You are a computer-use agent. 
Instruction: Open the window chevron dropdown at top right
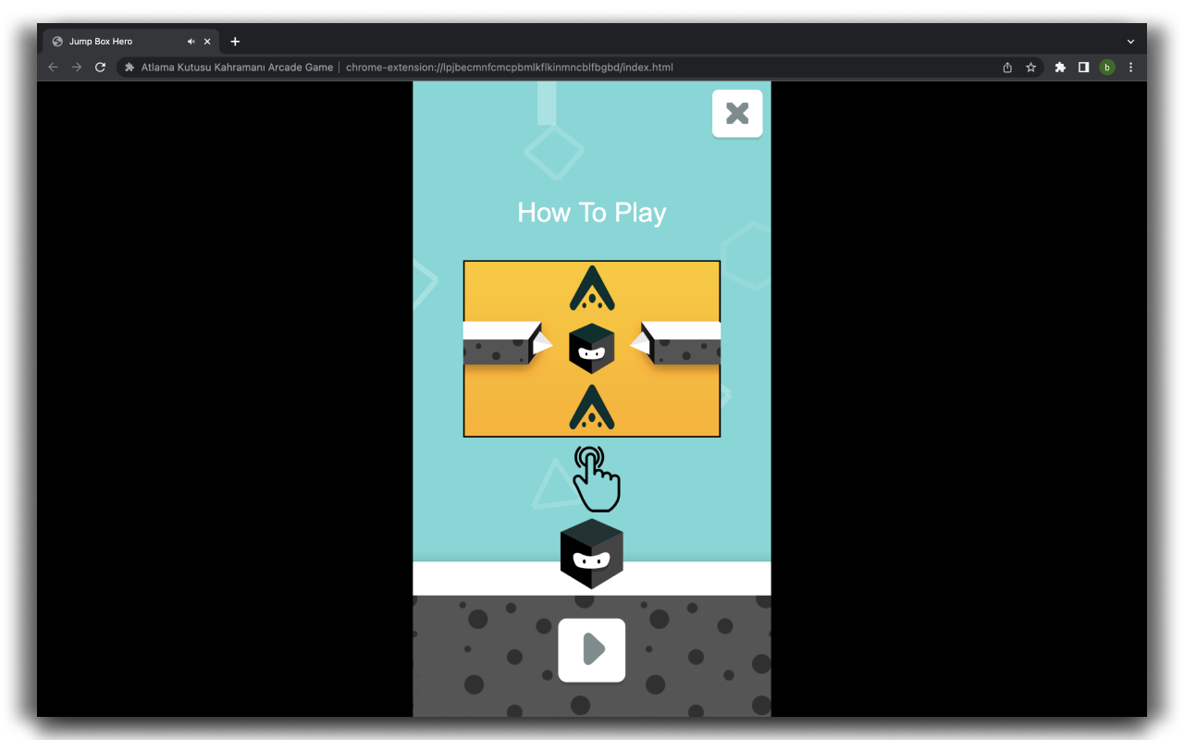(1130, 41)
